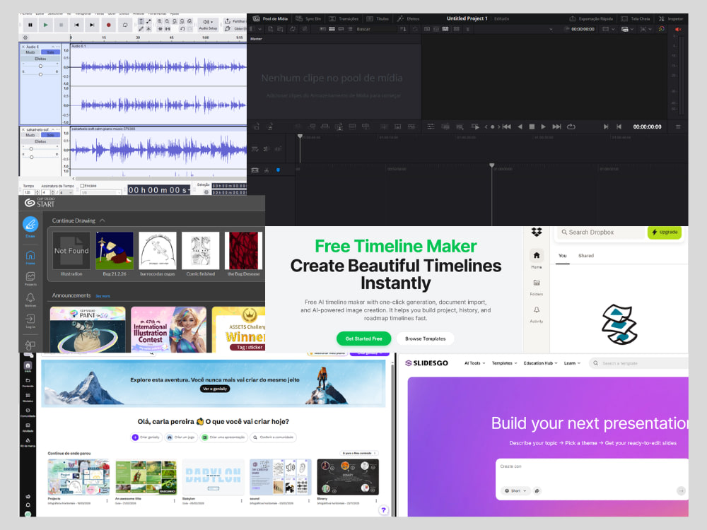The image size is (707, 530).
Task: Toggle the Loop button in Audacity
Action: click(x=125, y=25)
